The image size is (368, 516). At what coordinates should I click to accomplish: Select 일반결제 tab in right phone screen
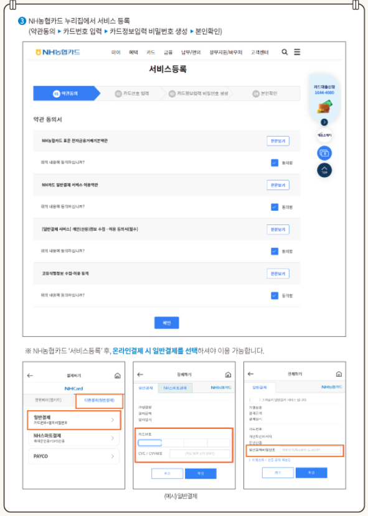coord(260,387)
